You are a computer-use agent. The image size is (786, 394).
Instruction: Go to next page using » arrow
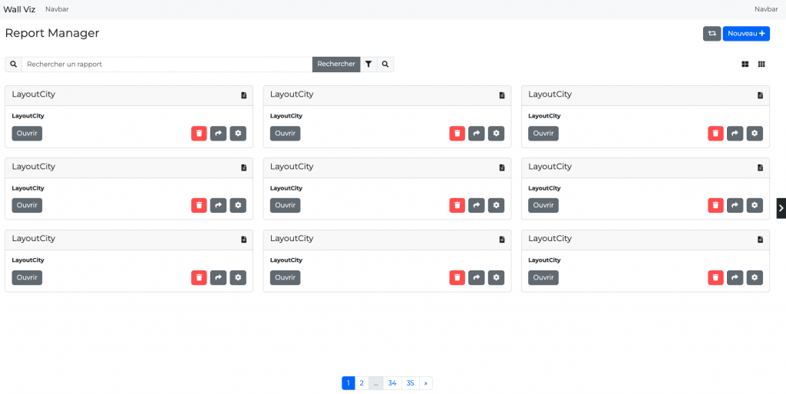[426, 383]
